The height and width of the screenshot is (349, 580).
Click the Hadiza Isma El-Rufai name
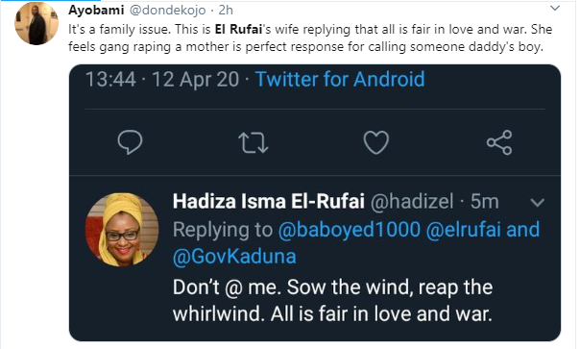[x=269, y=202]
